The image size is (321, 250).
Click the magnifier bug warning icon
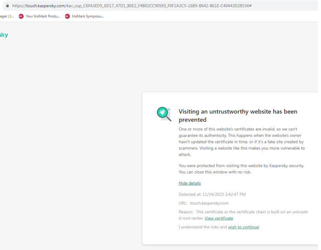coord(164,114)
